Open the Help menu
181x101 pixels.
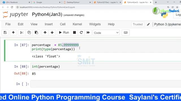click(111, 24)
